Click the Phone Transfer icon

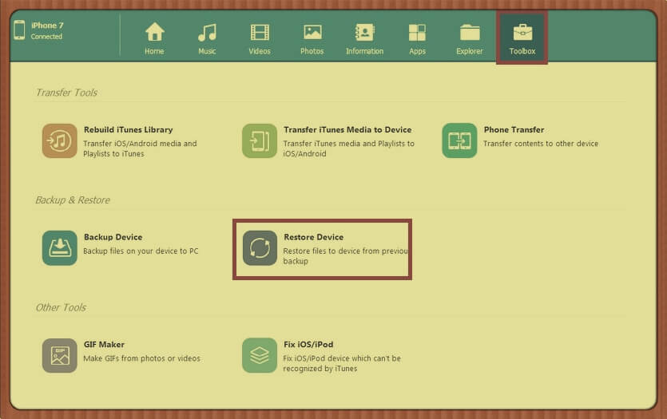(459, 140)
